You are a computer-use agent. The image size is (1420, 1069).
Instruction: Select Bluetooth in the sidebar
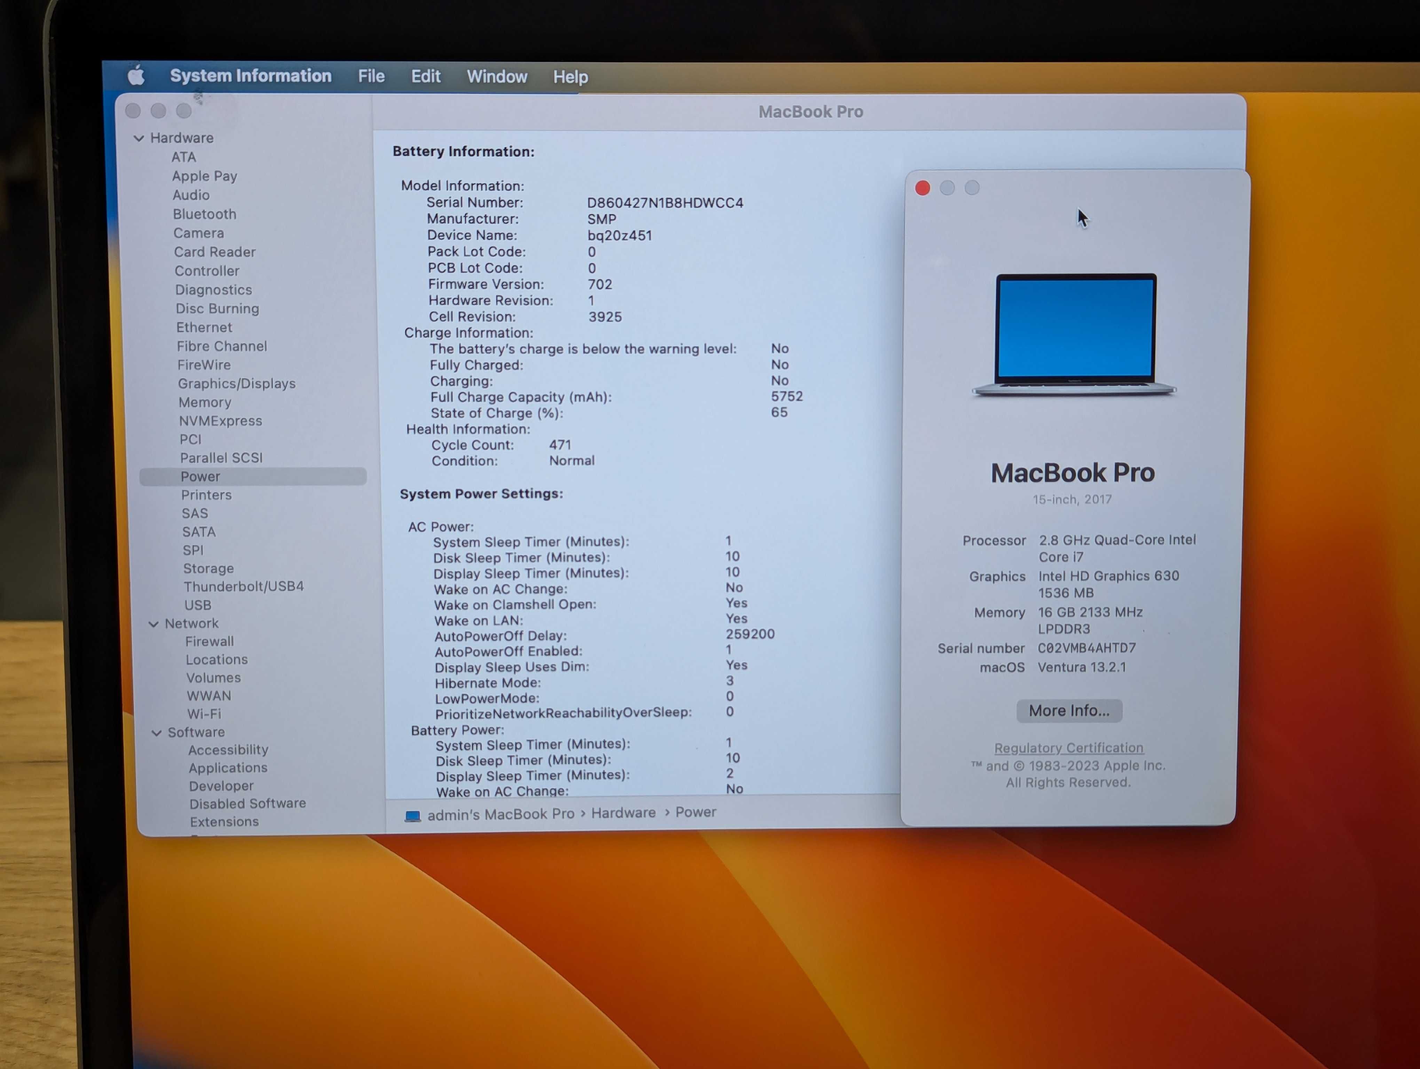(204, 214)
